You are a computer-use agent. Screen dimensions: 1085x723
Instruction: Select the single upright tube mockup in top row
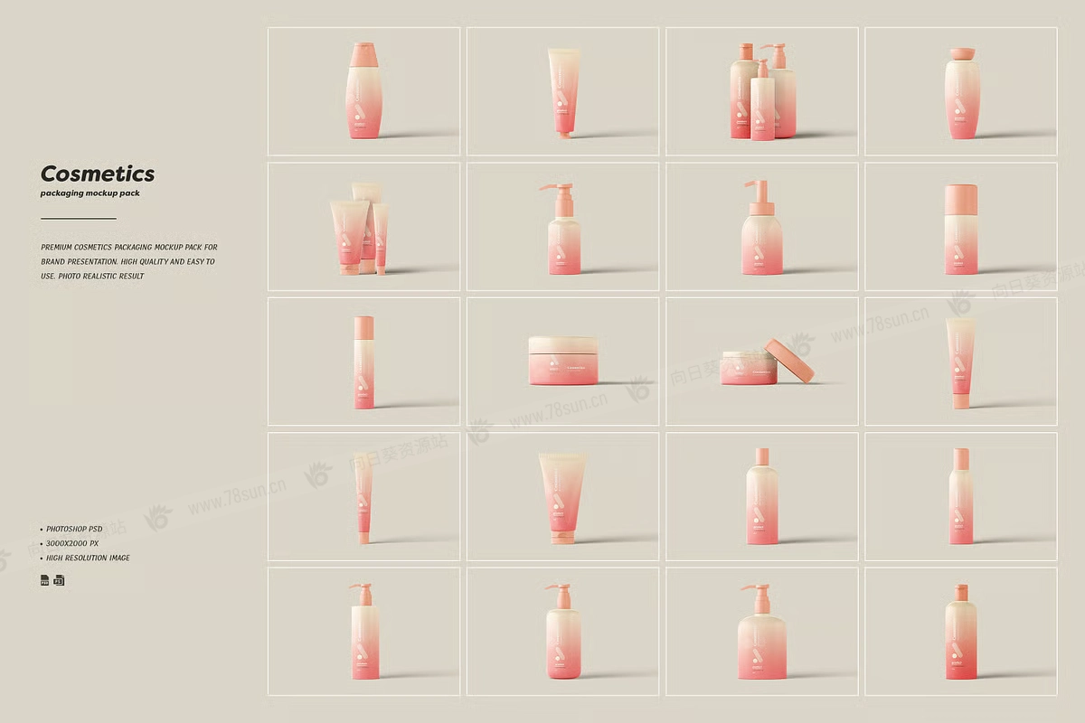(562, 91)
